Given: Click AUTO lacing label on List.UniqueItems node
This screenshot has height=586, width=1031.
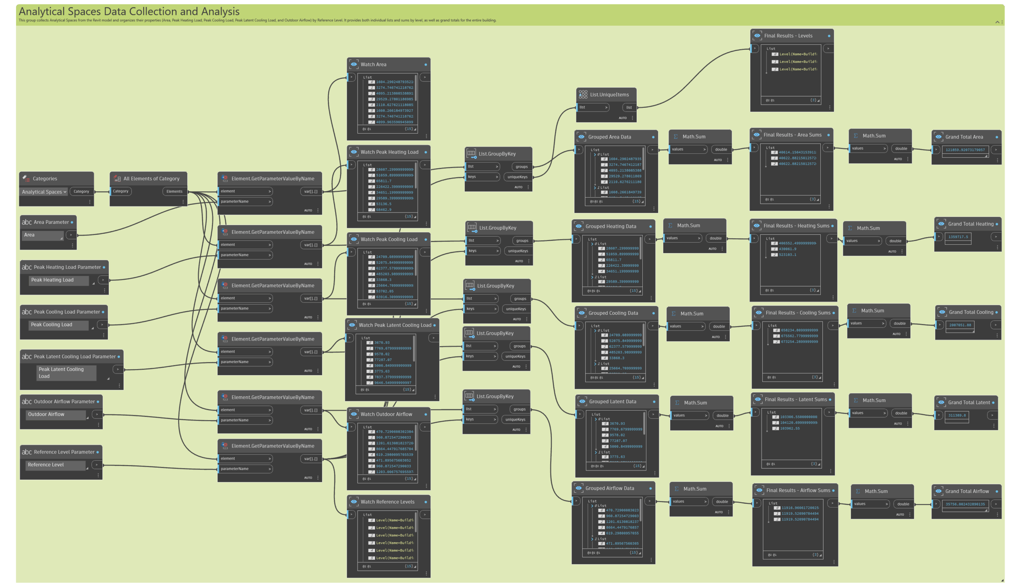Looking at the screenshot, I should 622,118.
